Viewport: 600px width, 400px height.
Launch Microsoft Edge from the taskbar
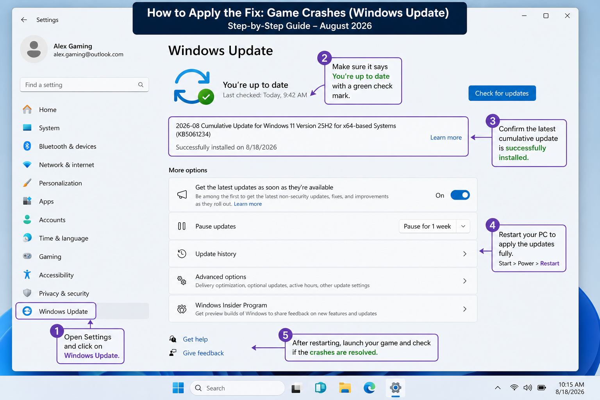click(369, 388)
